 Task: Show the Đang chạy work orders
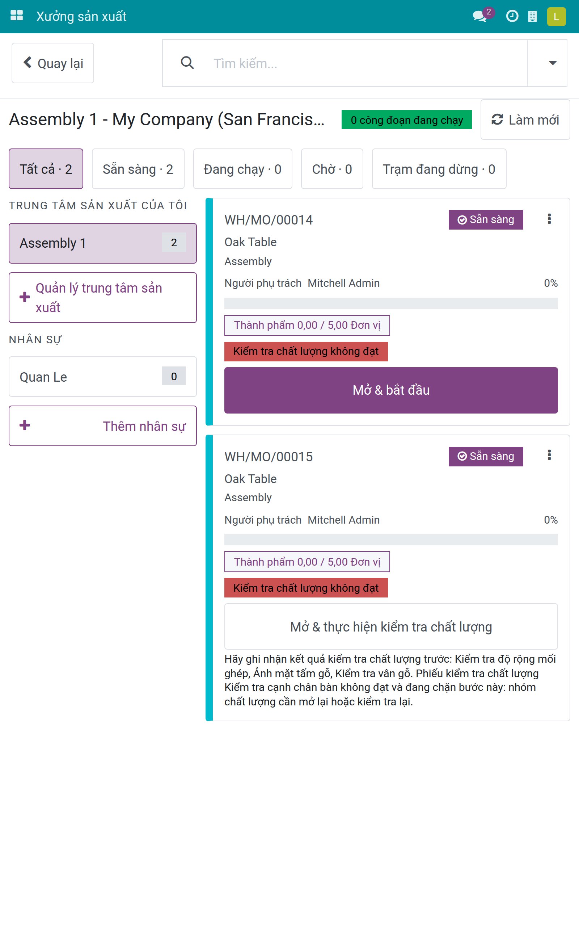[x=242, y=169]
